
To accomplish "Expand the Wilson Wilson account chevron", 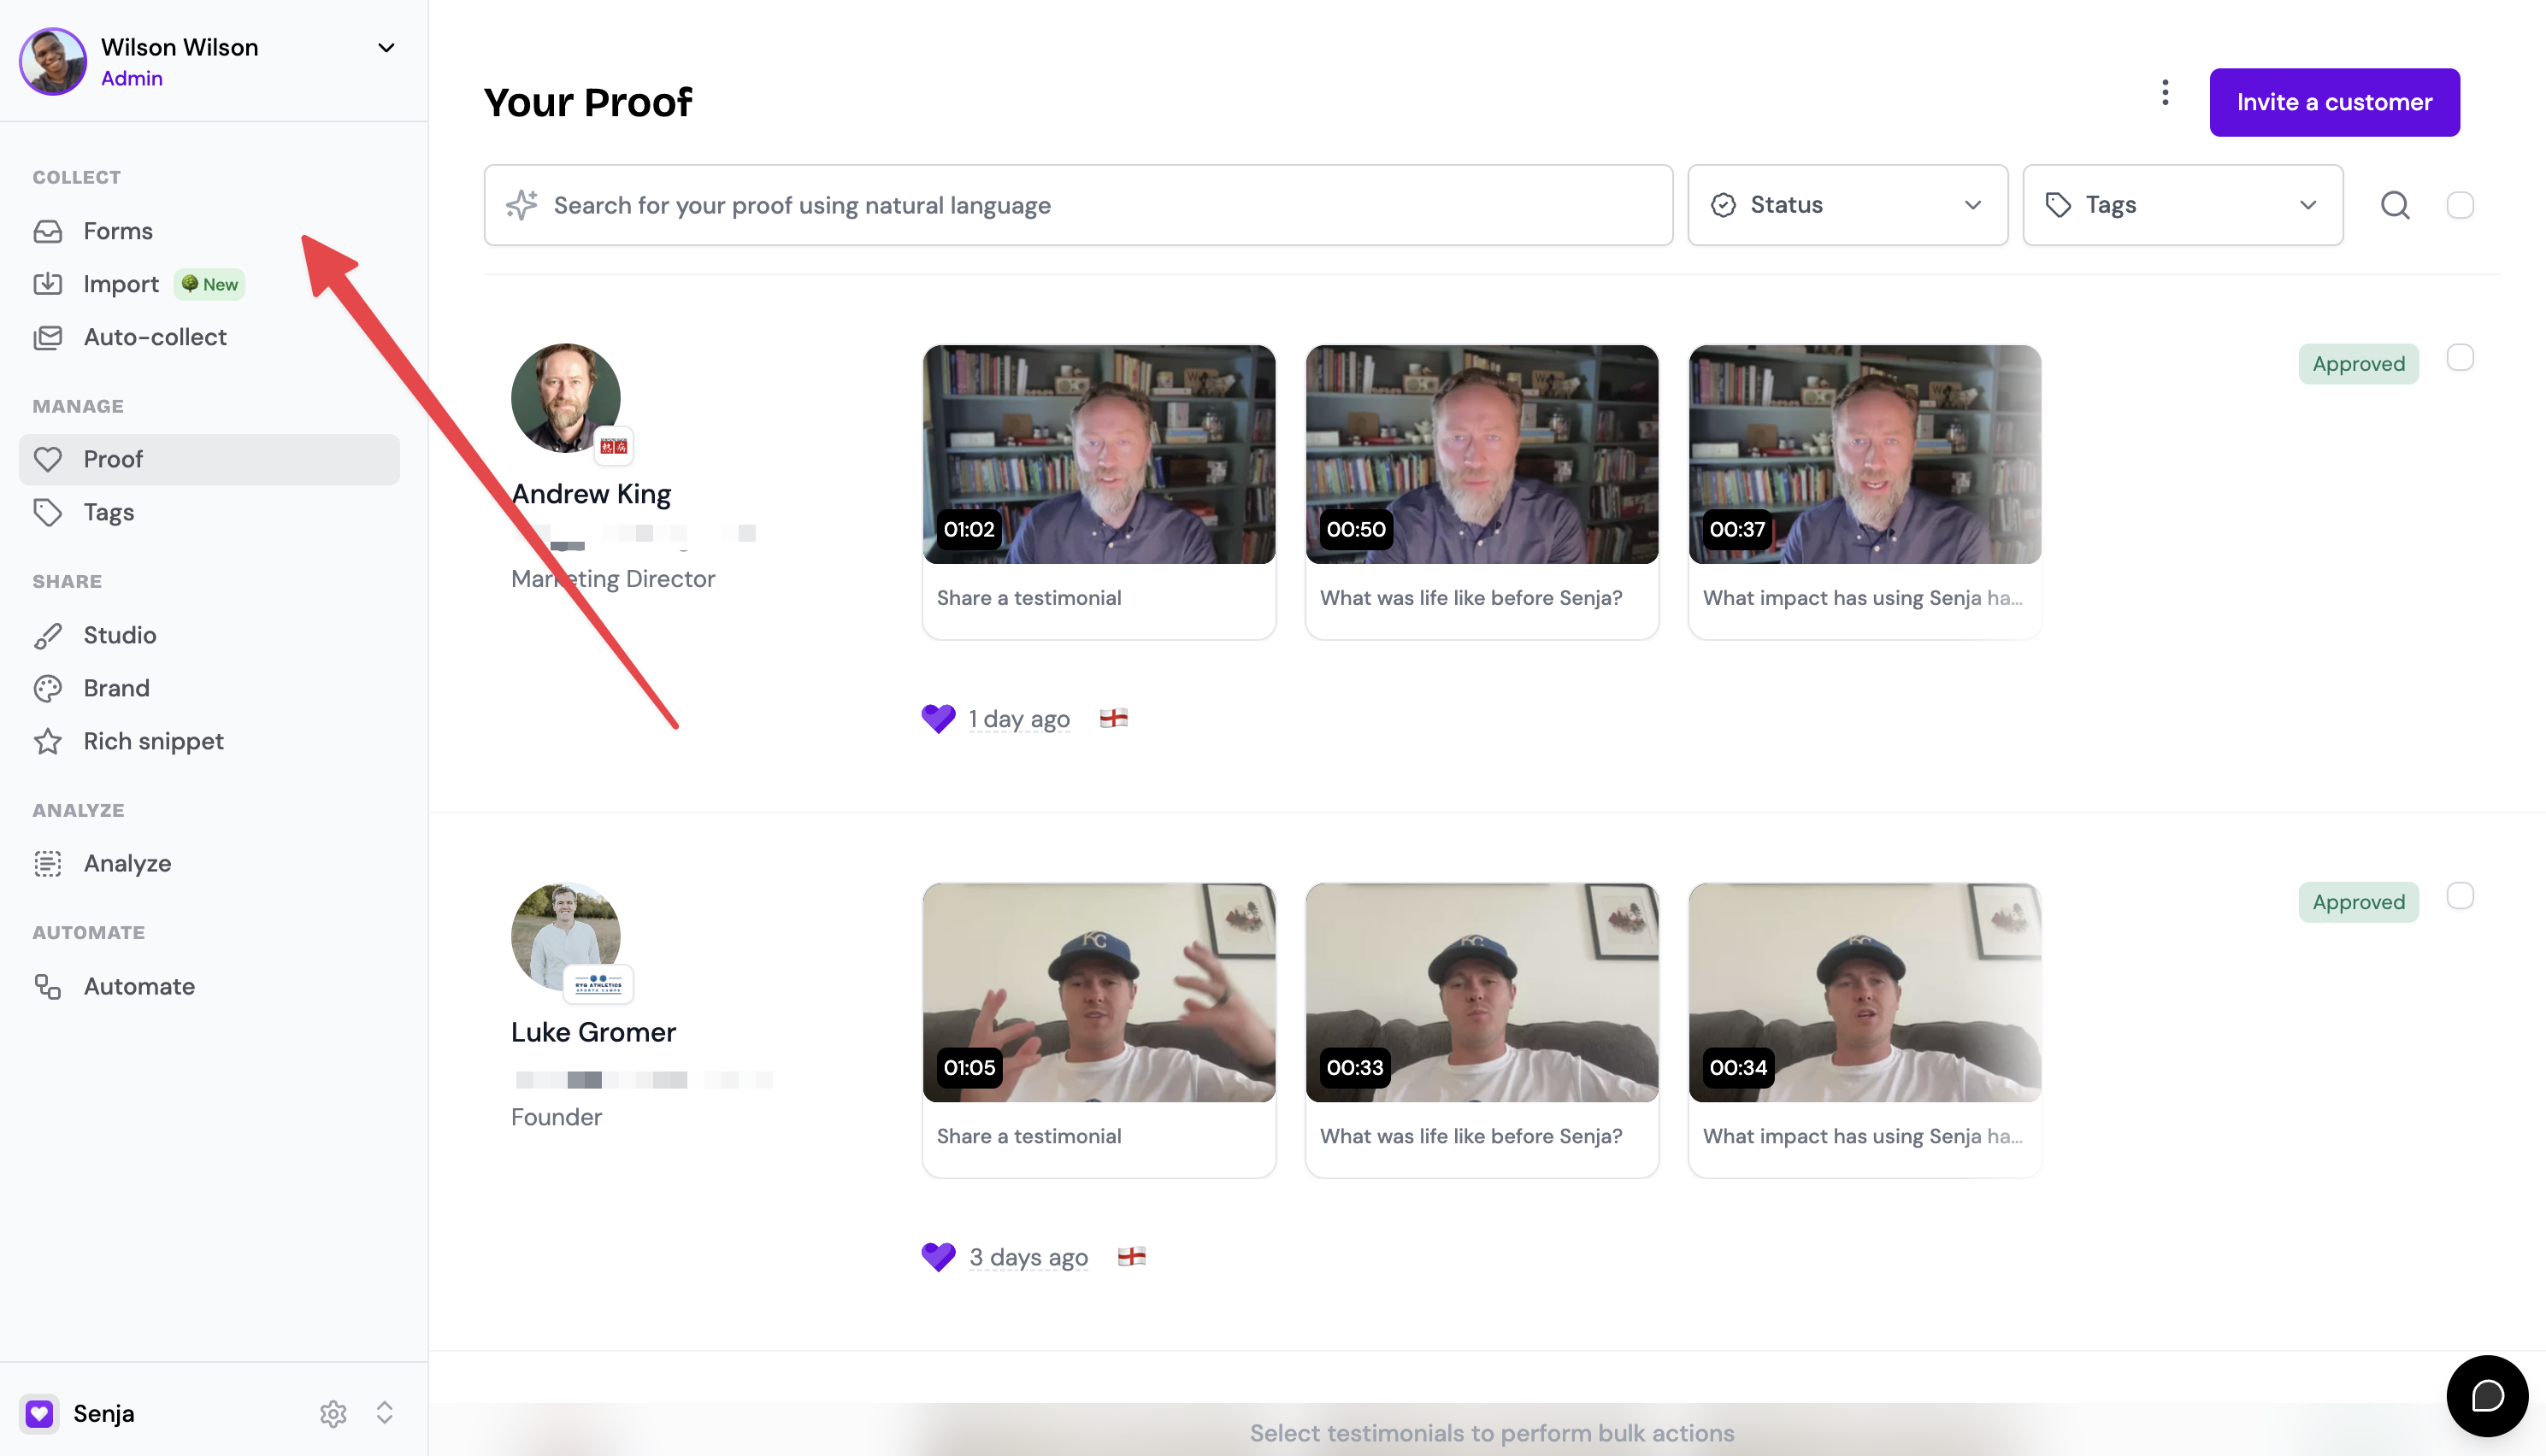I will (386, 47).
